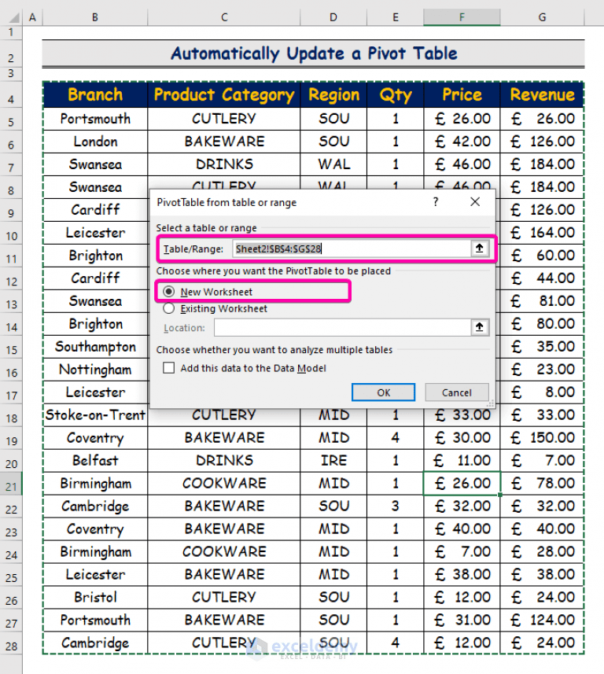Click the Qty header cell

pos(396,94)
